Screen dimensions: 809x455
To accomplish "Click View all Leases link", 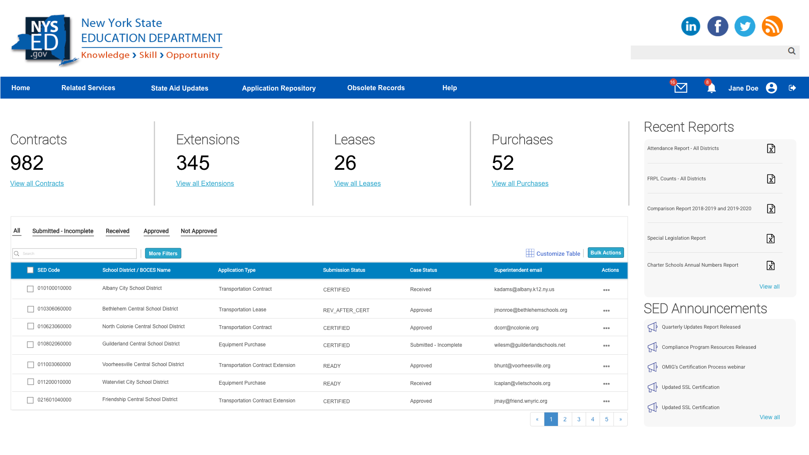I will pyautogui.click(x=357, y=184).
